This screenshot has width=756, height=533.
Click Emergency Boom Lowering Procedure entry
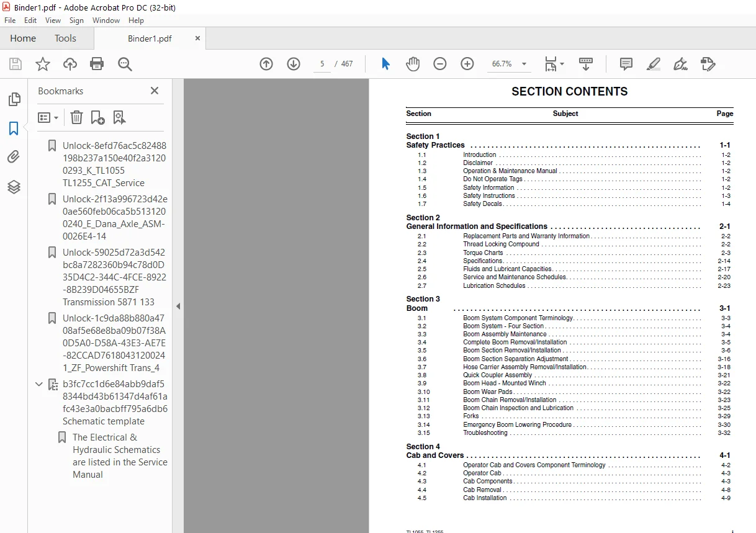tap(518, 424)
